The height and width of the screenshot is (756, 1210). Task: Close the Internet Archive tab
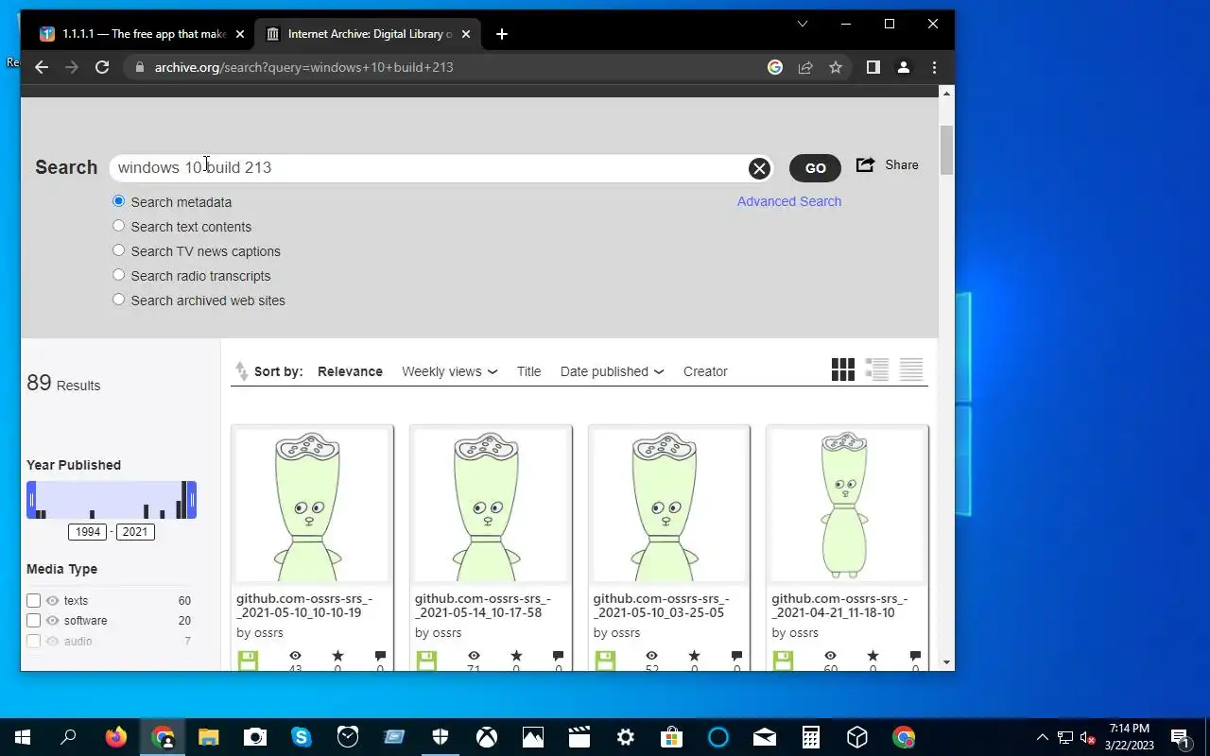click(x=467, y=34)
